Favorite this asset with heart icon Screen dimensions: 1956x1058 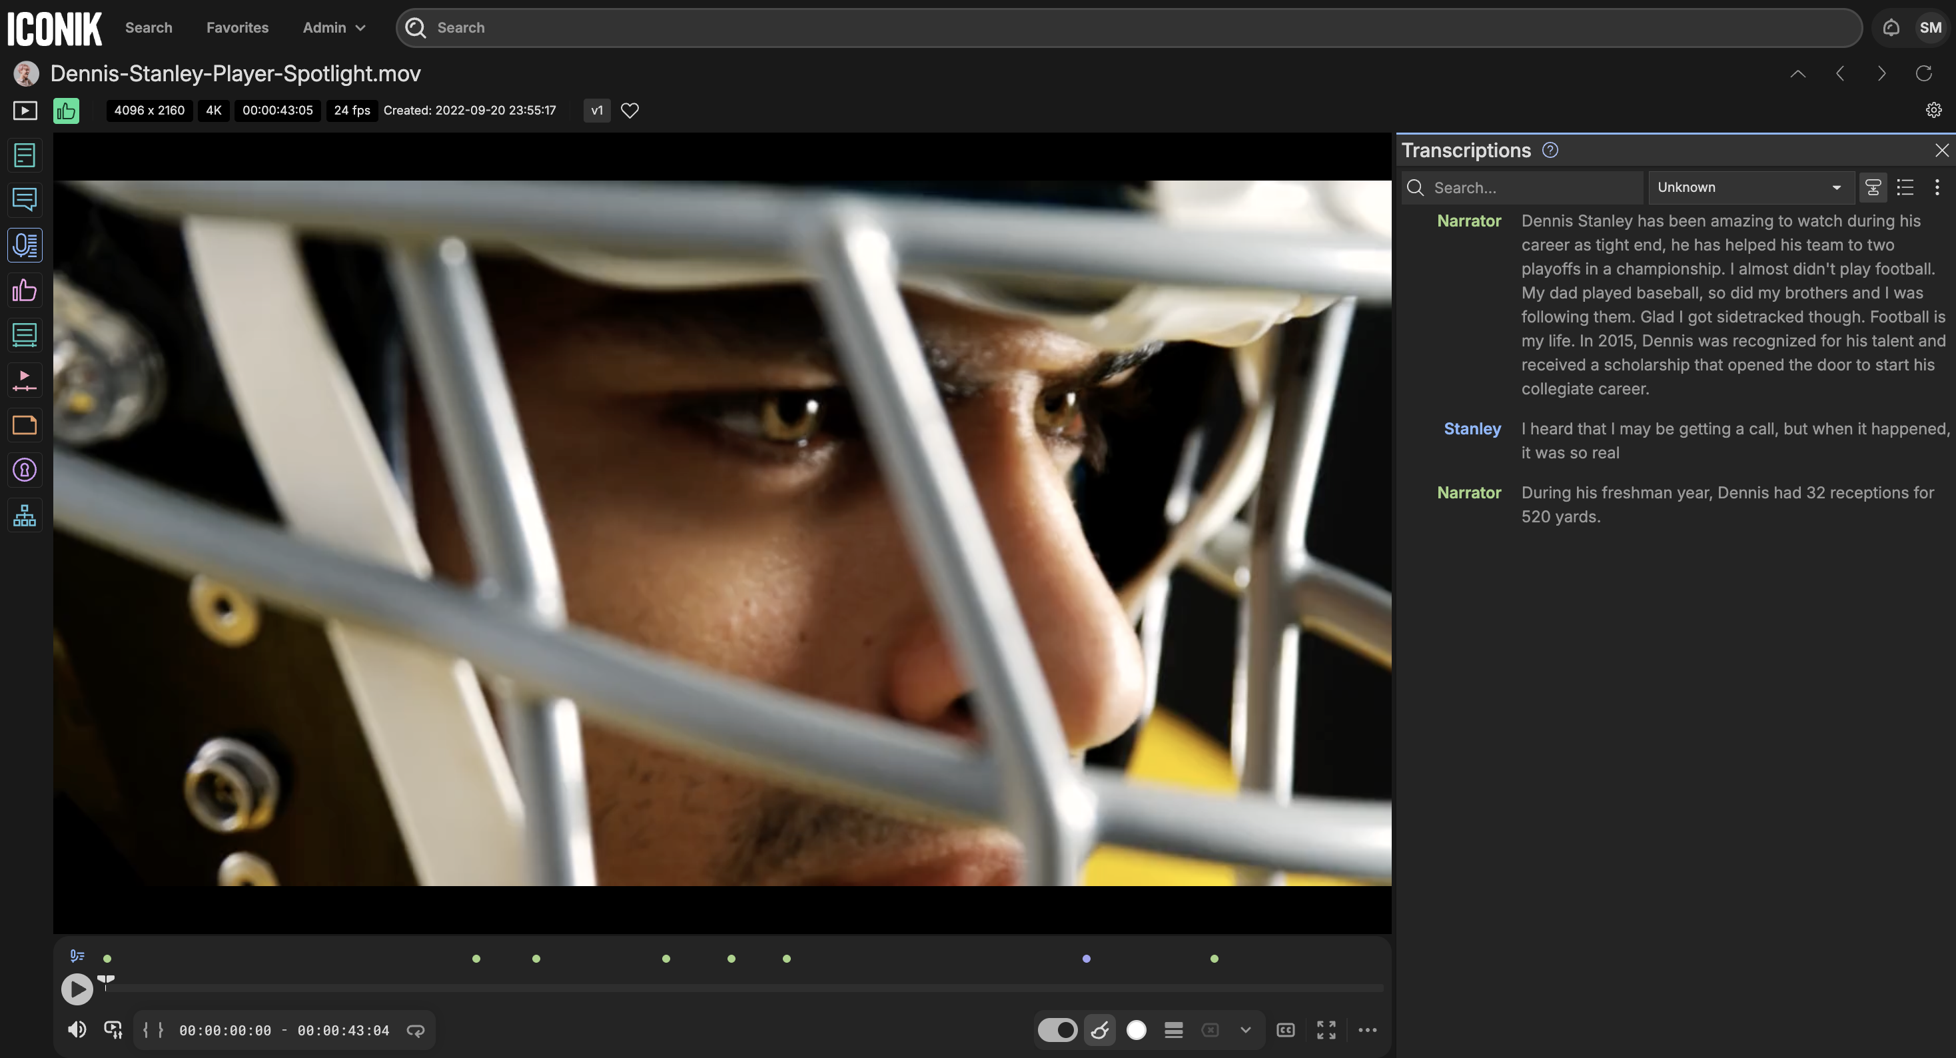[x=630, y=111]
